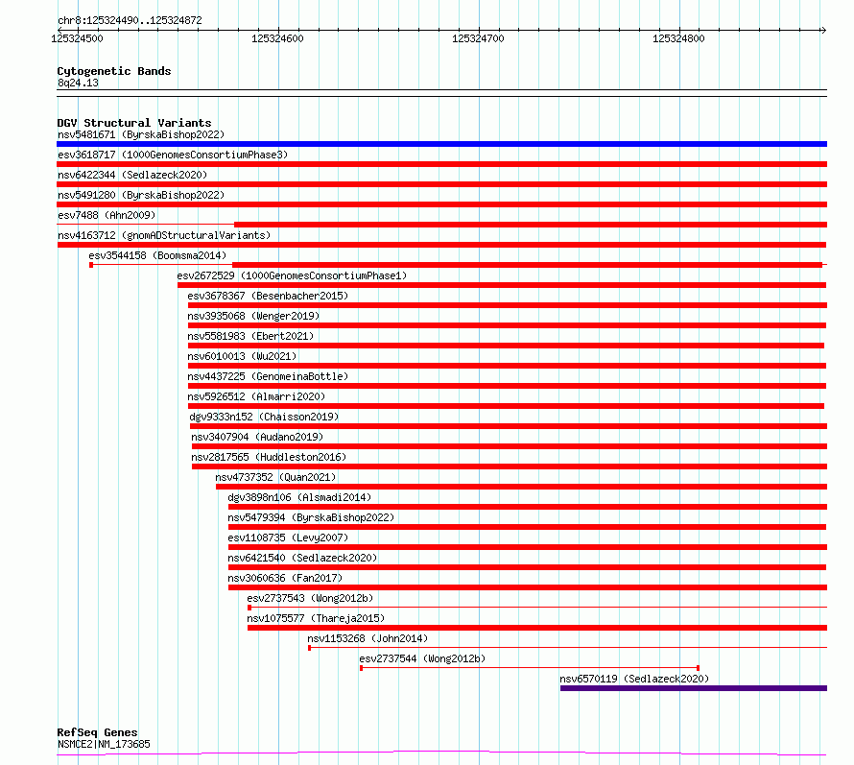Viewport: 854px width, 765px height.
Task: Open nsv6421540 (Sedlazeck2020) label
Action: (x=302, y=558)
